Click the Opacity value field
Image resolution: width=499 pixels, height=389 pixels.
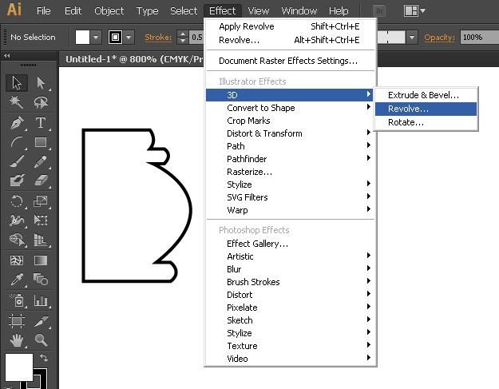pos(479,38)
